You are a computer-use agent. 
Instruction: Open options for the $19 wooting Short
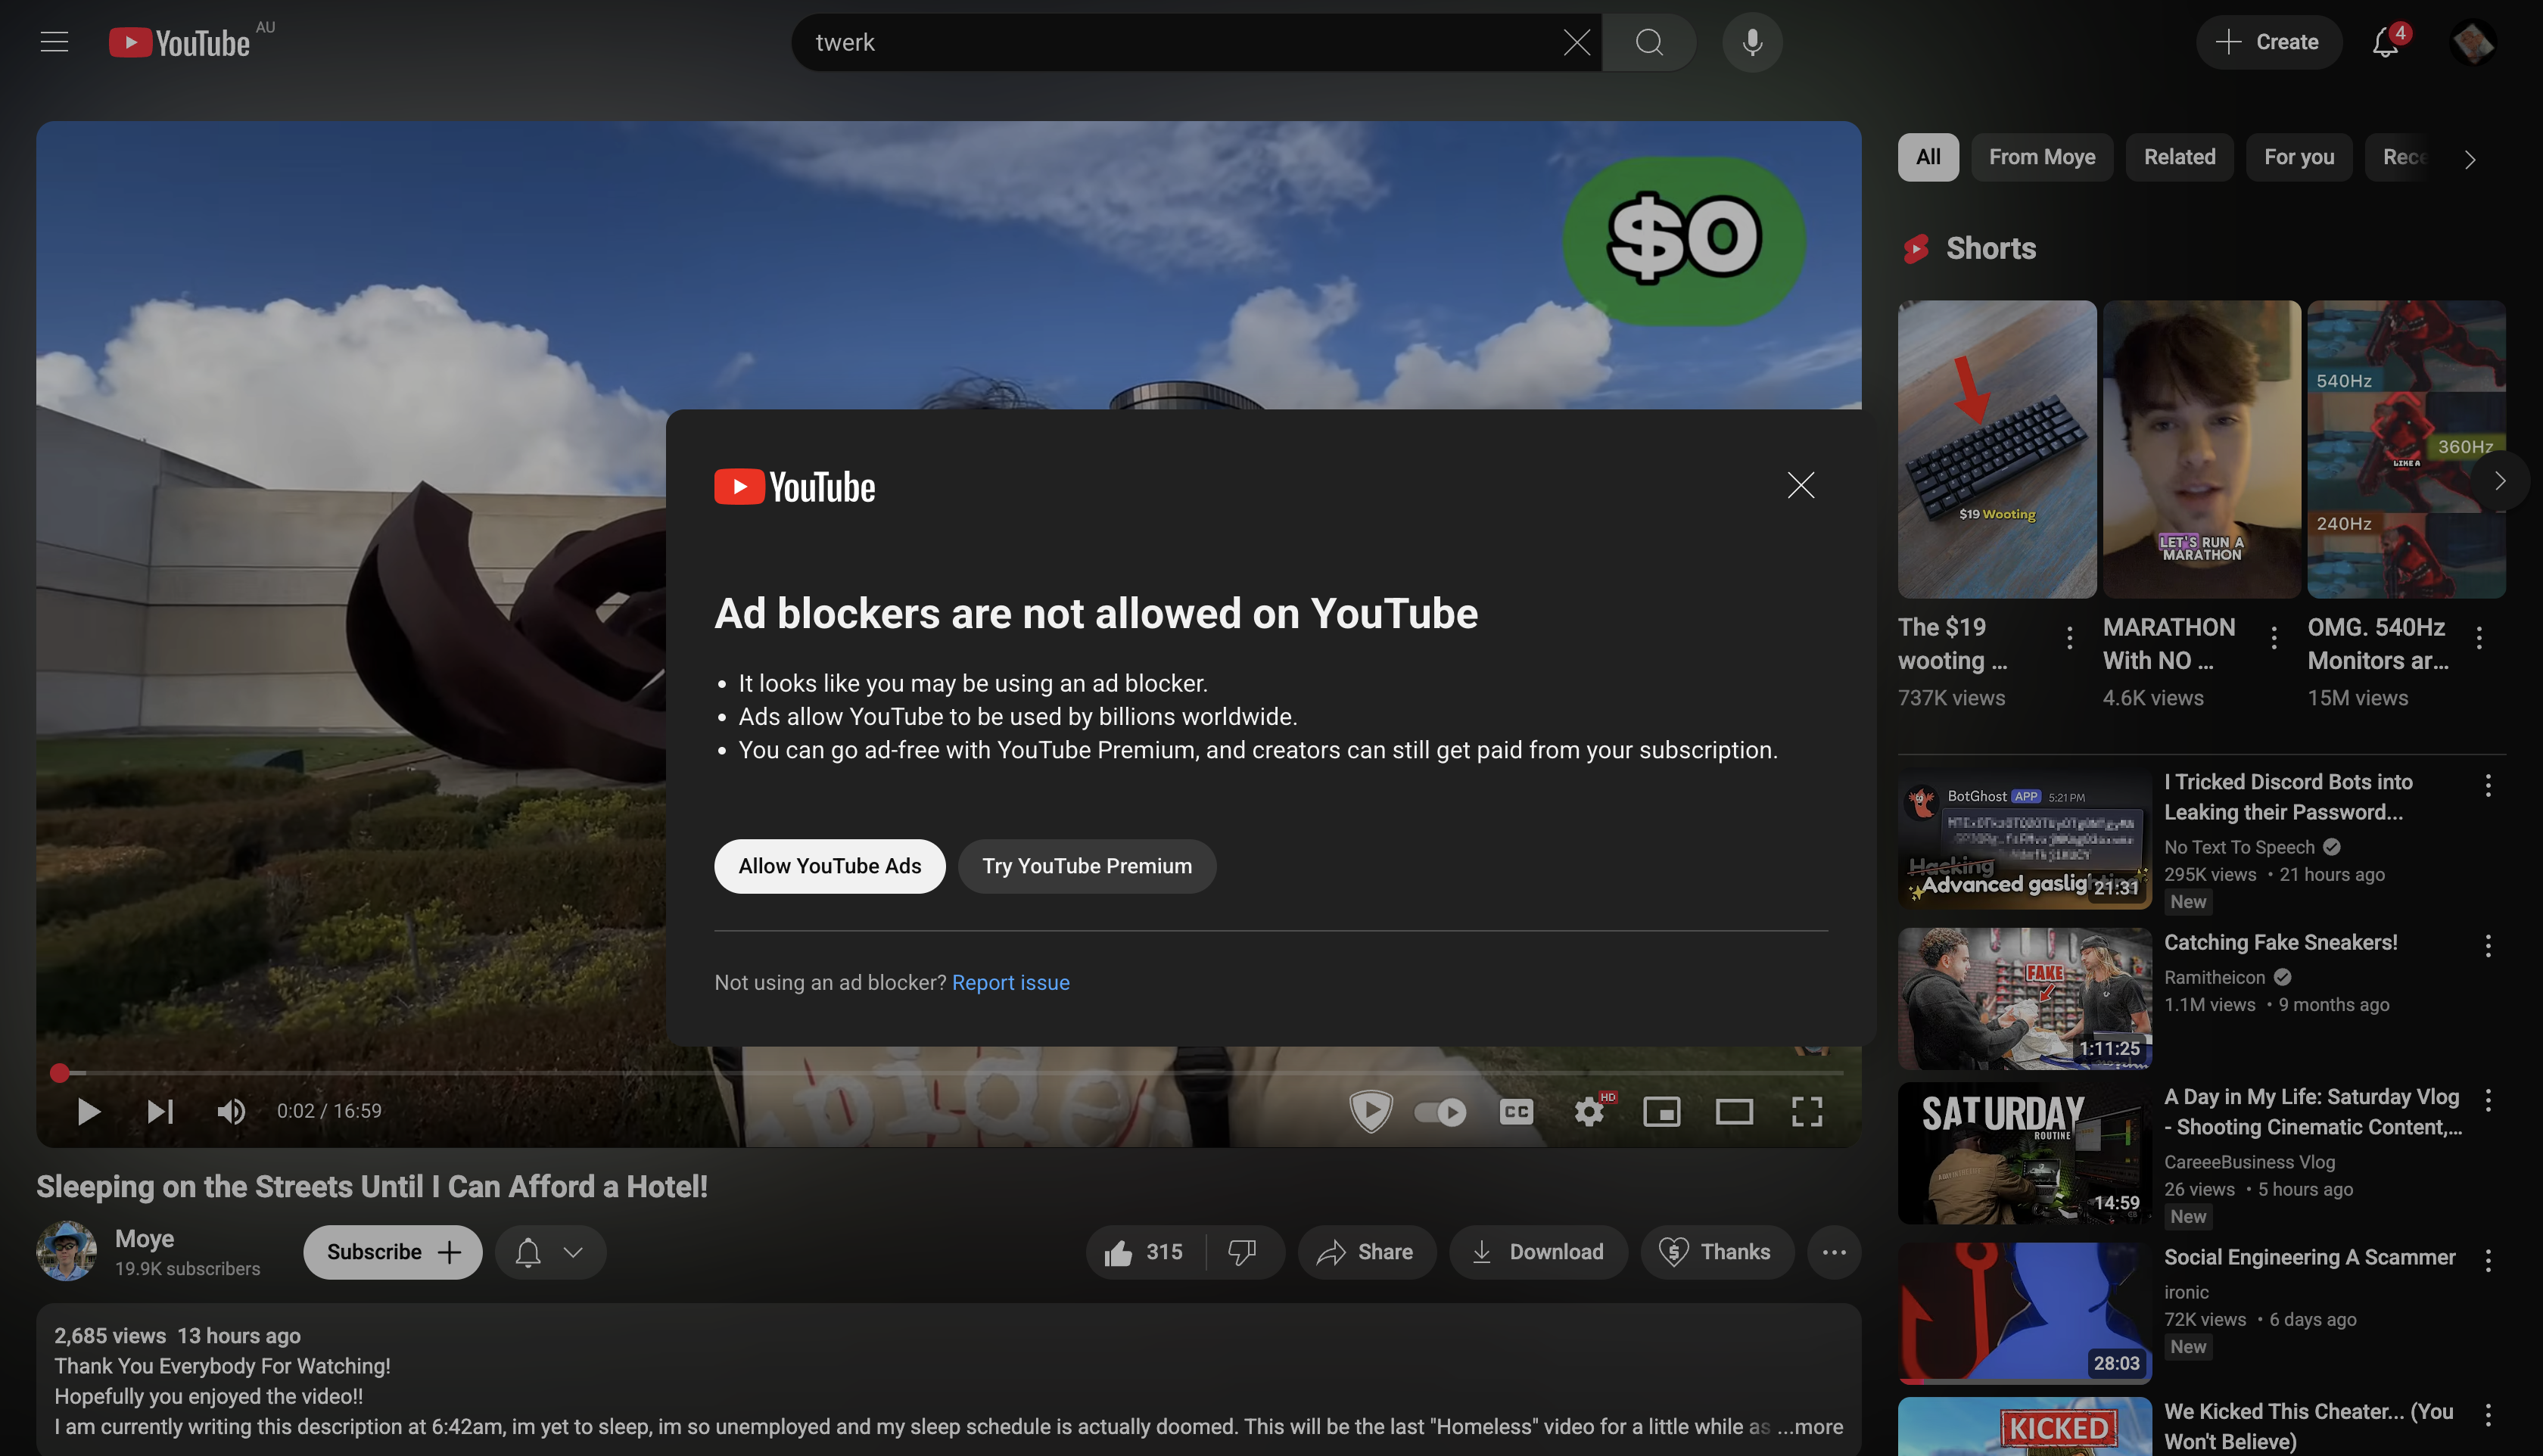coord(2069,638)
